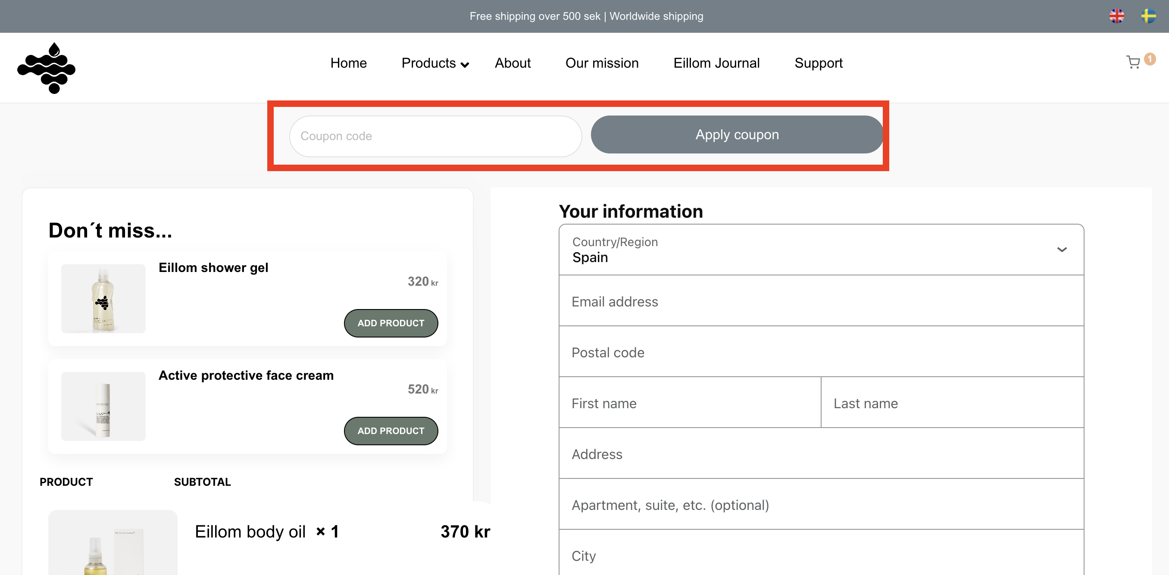Visit Our mission page
1169x575 pixels.
point(602,63)
